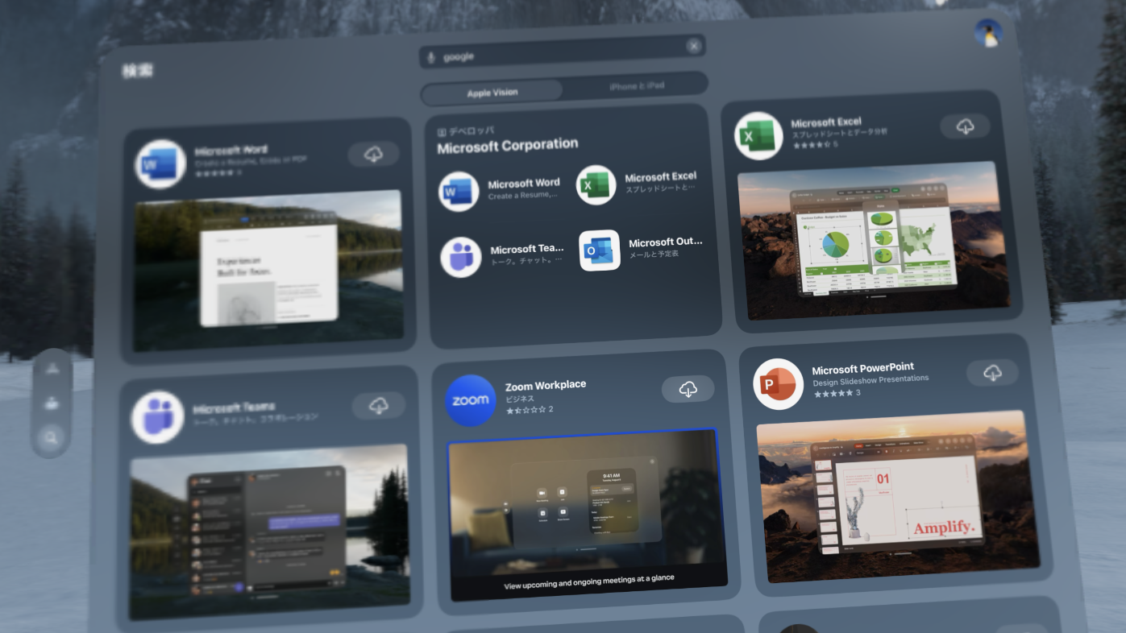This screenshot has height=633, width=1126.
Task: Open Microsoft Corporation developer page heading
Action: (x=507, y=146)
